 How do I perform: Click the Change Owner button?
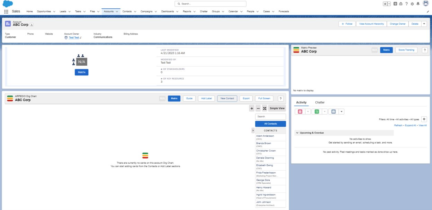tap(398, 24)
